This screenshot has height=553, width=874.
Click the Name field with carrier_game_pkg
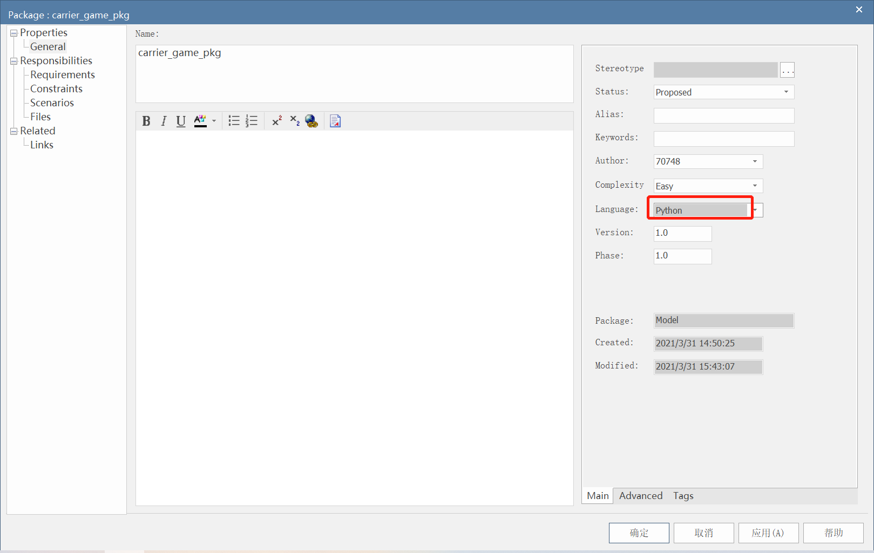point(355,74)
